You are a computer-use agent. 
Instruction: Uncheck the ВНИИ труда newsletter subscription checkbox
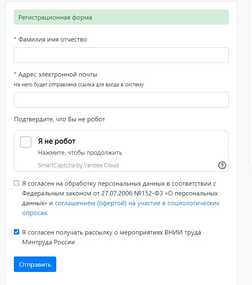coord(17,232)
